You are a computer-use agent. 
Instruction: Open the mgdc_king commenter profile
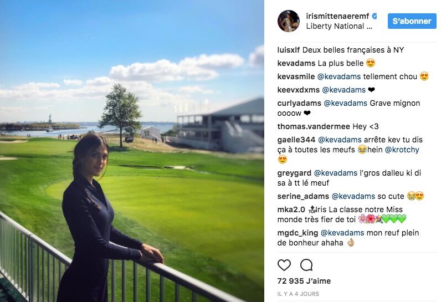(x=298, y=233)
